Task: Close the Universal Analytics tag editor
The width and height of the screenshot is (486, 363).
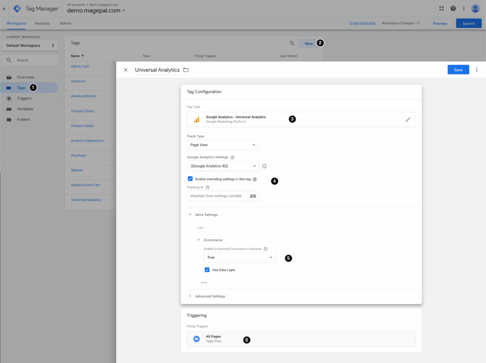Action: 125,70
